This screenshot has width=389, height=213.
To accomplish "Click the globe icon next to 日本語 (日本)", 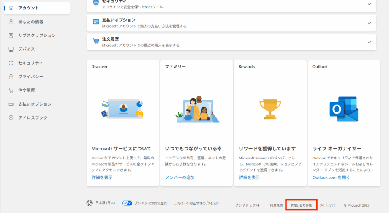I will [90, 203].
